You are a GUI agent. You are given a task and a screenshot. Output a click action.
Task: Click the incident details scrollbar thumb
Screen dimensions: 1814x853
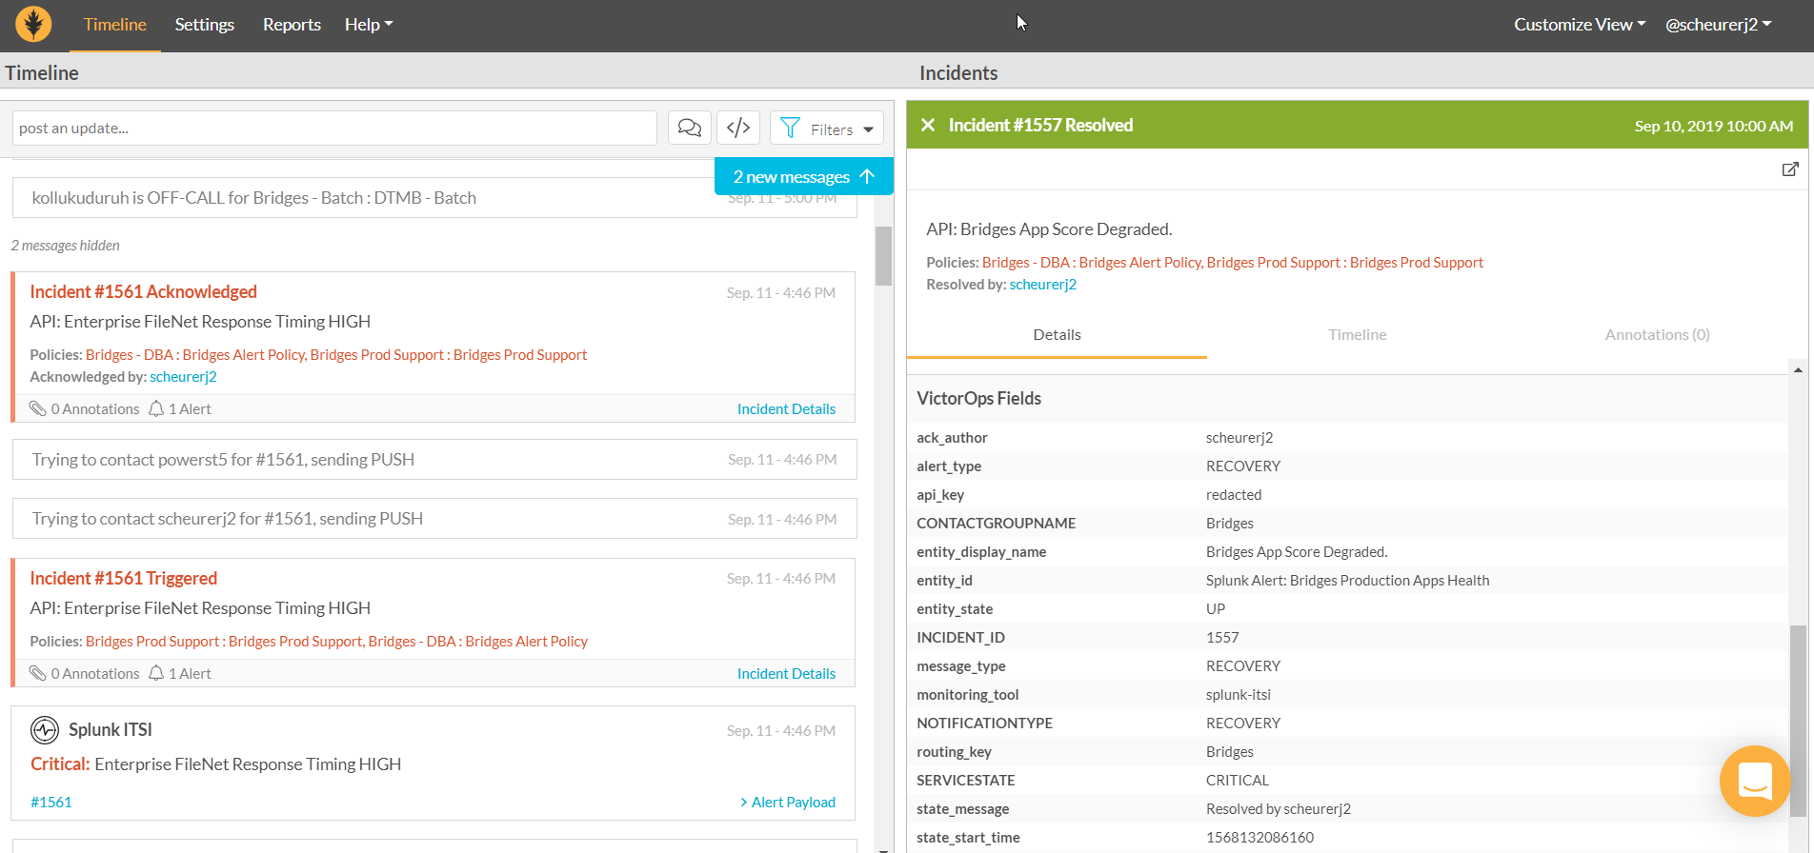(1798, 721)
